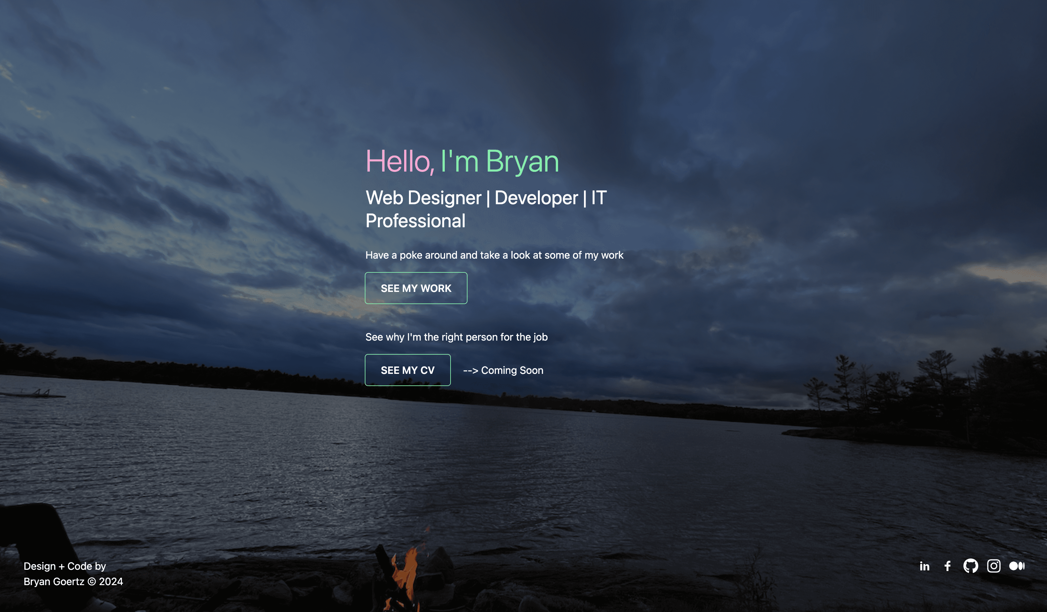
Task: Click the "--> Coming Soon" note
Action: coord(503,370)
